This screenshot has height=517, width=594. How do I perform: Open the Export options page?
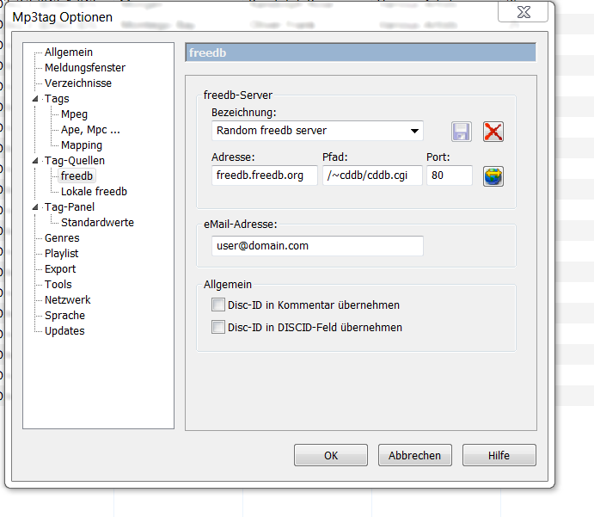tap(60, 268)
